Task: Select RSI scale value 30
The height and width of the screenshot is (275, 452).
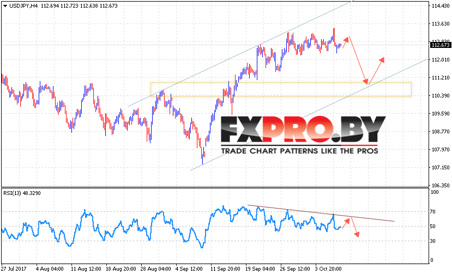Action: (x=433, y=241)
